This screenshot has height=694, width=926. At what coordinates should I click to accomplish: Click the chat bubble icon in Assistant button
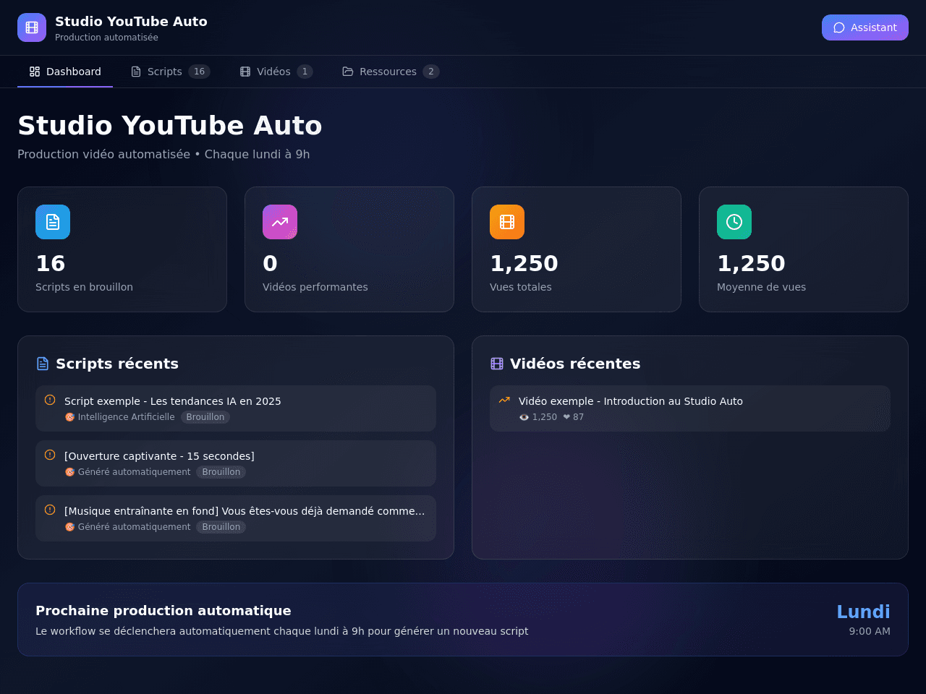(839, 27)
